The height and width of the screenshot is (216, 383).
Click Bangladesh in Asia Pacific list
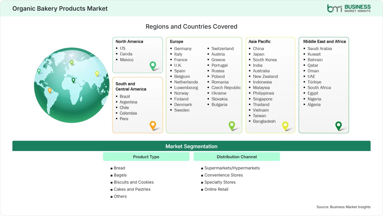pyautogui.click(x=264, y=121)
